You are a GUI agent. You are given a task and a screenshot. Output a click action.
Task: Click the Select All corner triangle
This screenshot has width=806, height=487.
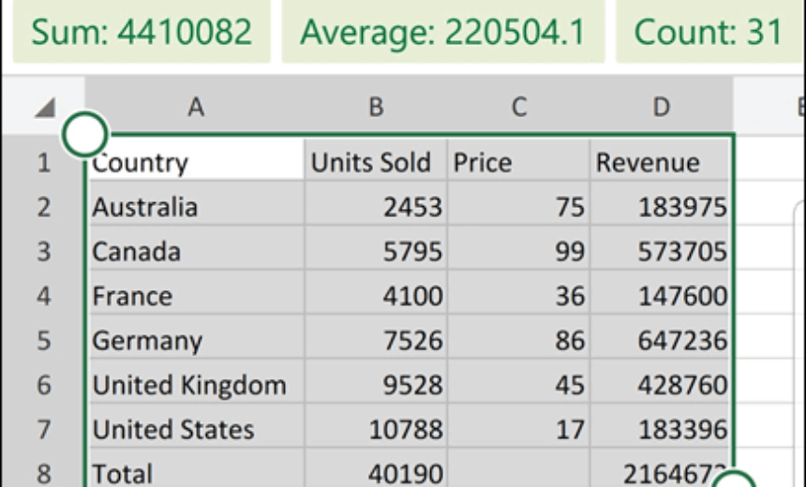pos(45,108)
